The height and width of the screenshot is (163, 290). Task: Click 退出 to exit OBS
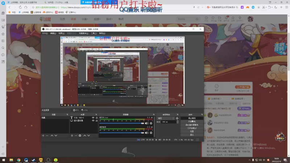pos(192,135)
